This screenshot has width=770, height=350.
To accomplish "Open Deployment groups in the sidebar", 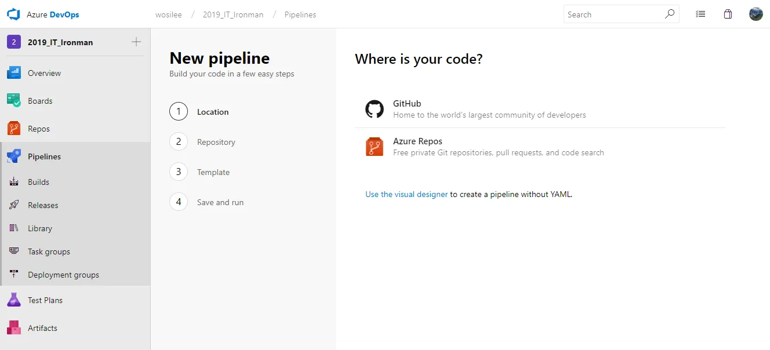I will [63, 275].
